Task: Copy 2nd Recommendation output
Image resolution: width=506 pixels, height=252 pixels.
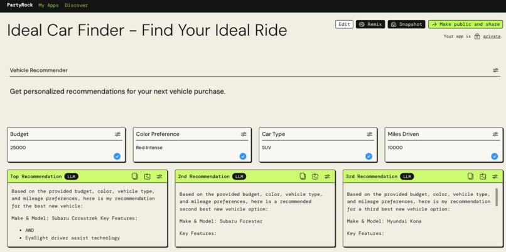Action: point(303,176)
